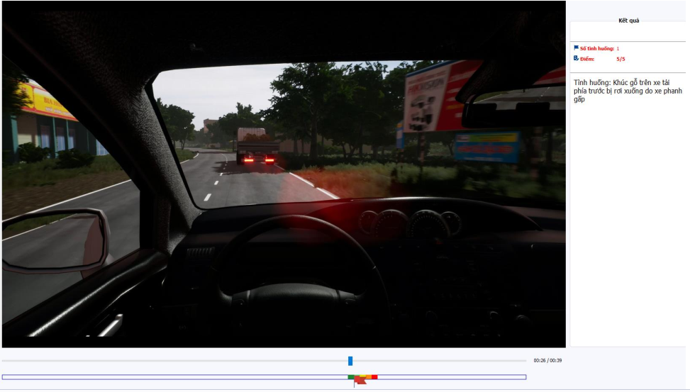Screen dimensions: 690x392
Task: Click the 00:26 / 00:39 time display
Action: [x=547, y=361]
